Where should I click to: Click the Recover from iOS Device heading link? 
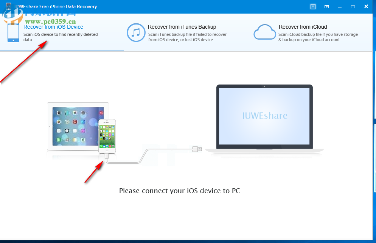(53, 27)
